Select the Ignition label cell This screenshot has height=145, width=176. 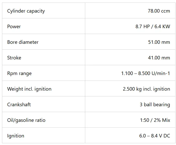click(x=16, y=136)
